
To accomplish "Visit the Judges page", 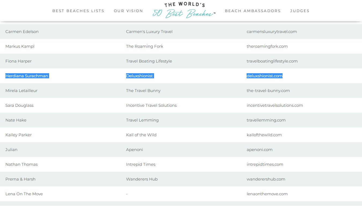I will [x=300, y=11].
